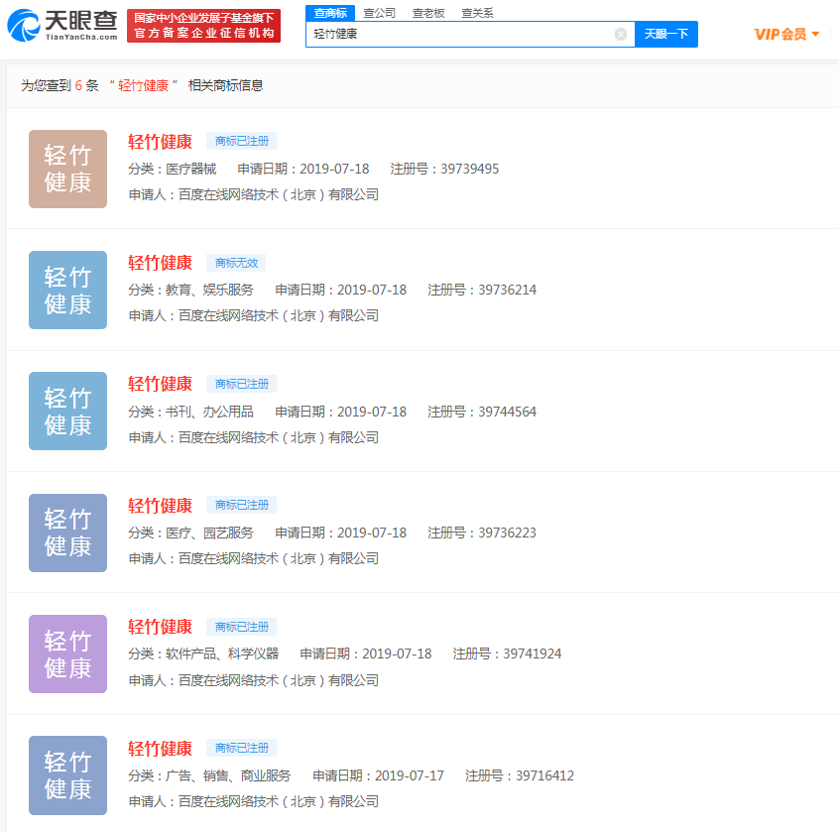Select the 查商标 tab
839x832 pixels.
point(330,14)
